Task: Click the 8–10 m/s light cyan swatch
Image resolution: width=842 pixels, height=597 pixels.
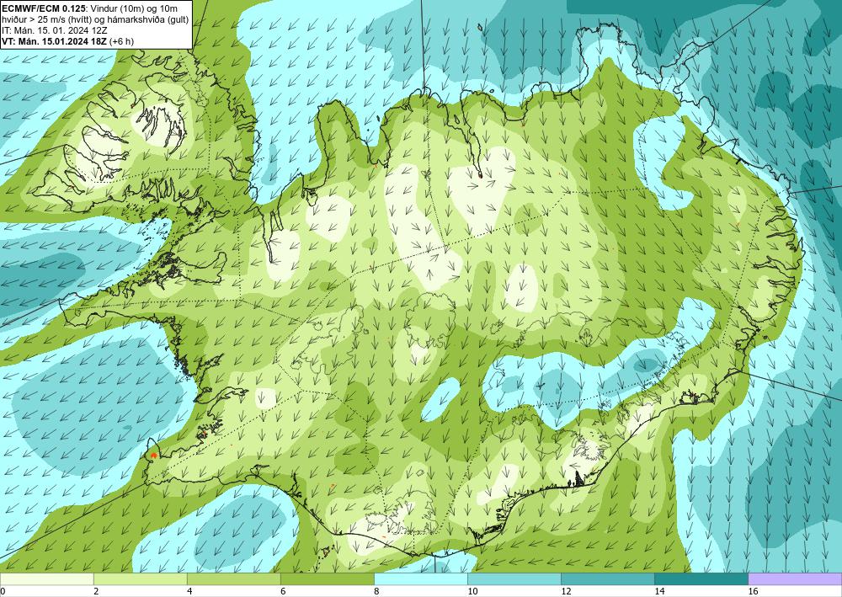Action: pyautogui.click(x=420, y=579)
